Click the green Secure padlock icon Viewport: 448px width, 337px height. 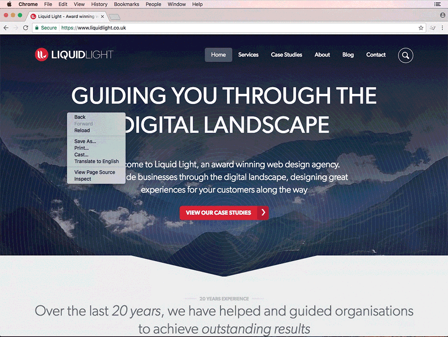coord(37,28)
